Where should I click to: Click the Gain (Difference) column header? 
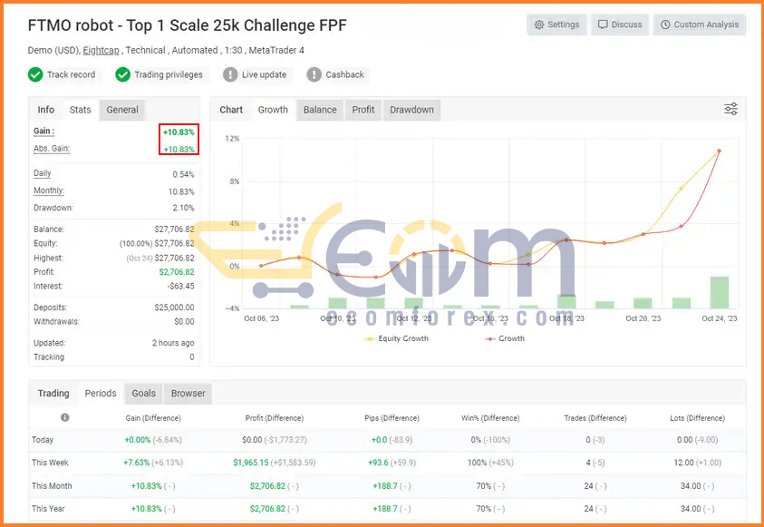point(153,418)
